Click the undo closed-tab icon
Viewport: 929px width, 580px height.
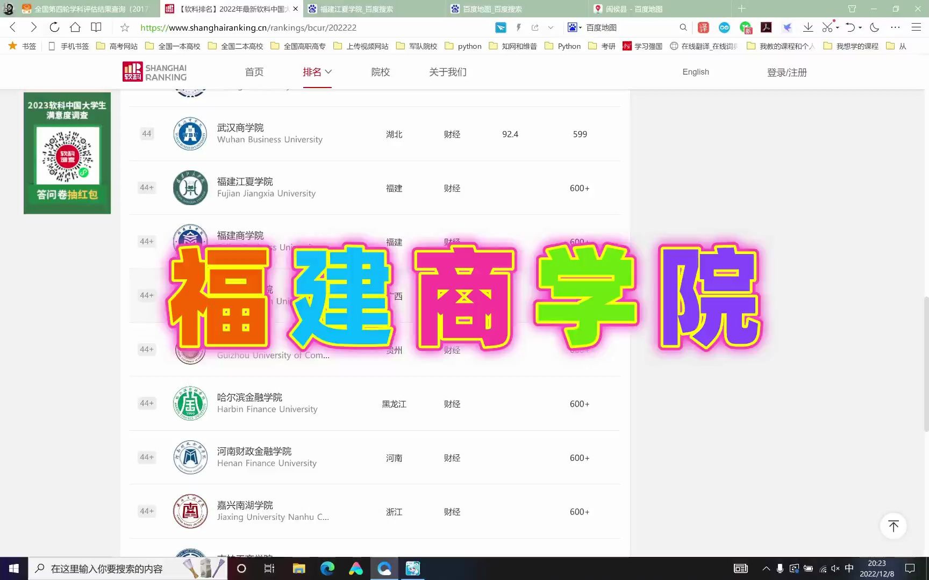coord(850,27)
